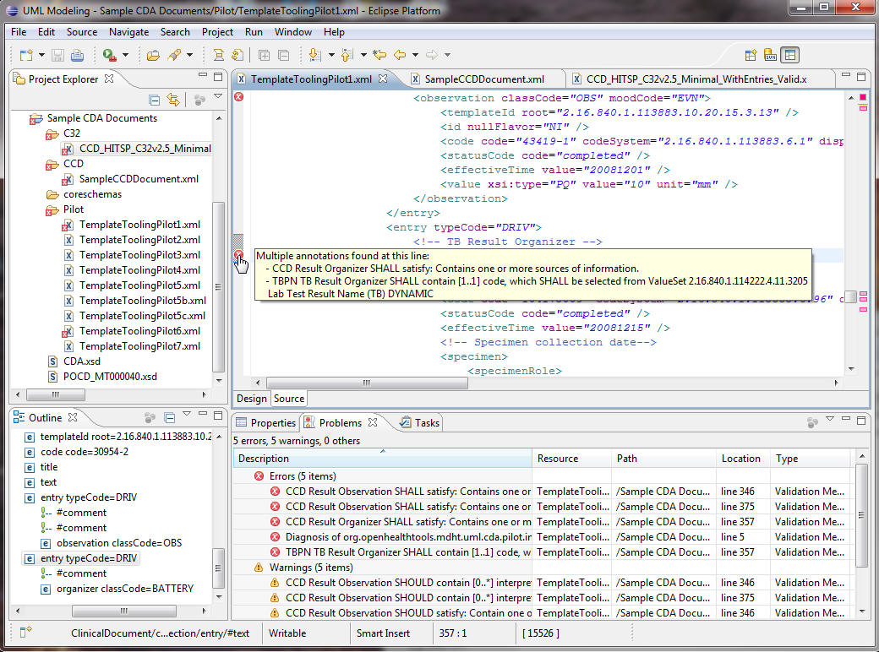Screen dimensions: 879x652
Task: Click the Print icon in the toolbar
Action: 77,56
